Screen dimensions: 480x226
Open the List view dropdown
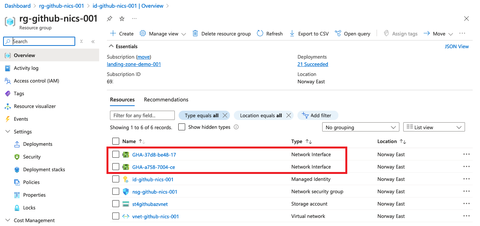(x=434, y=127)
